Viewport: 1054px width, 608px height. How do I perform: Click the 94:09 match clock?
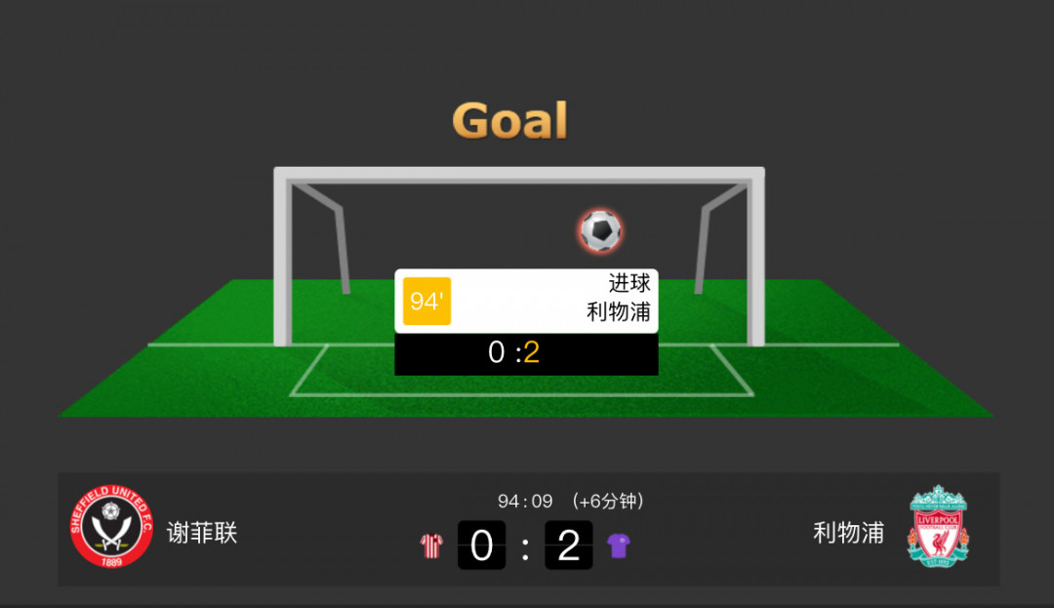525,502
